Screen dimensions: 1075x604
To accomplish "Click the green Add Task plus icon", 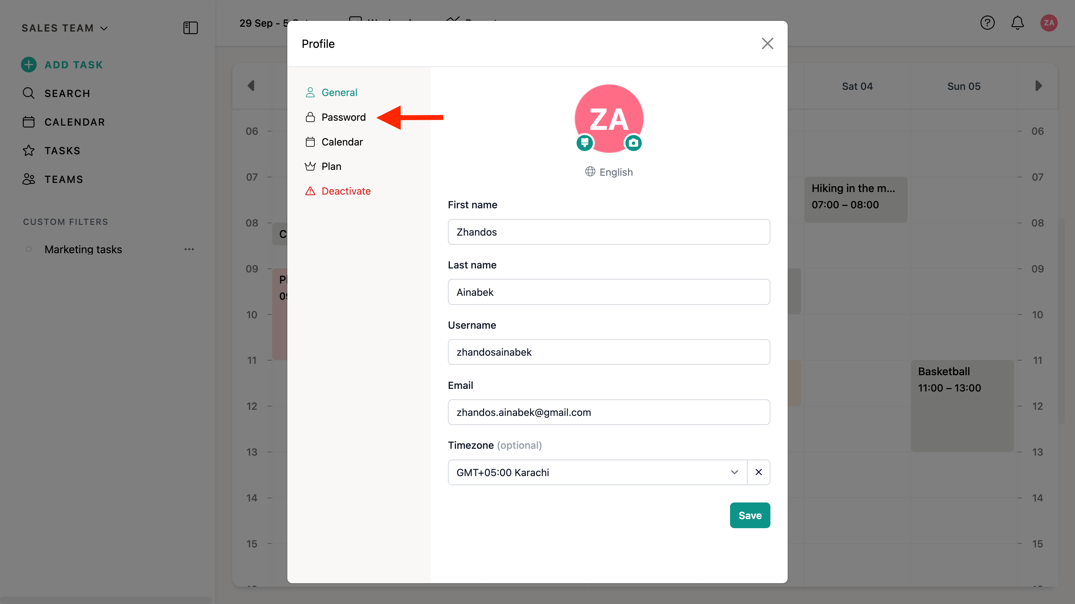I will [28, 65].
